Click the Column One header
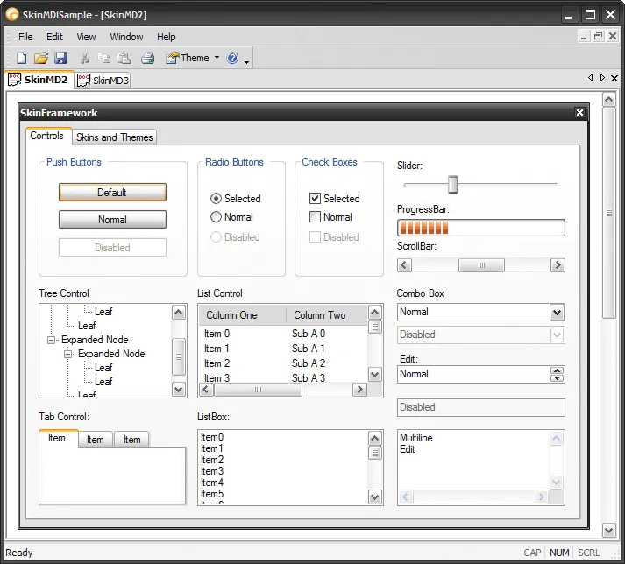This screenshot has width=625, height=564. tap(242, 315)
